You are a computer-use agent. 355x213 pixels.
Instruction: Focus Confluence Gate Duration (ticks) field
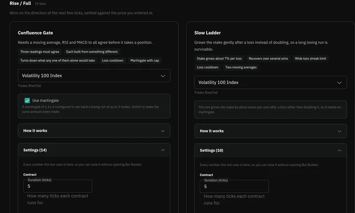point(58,186)
